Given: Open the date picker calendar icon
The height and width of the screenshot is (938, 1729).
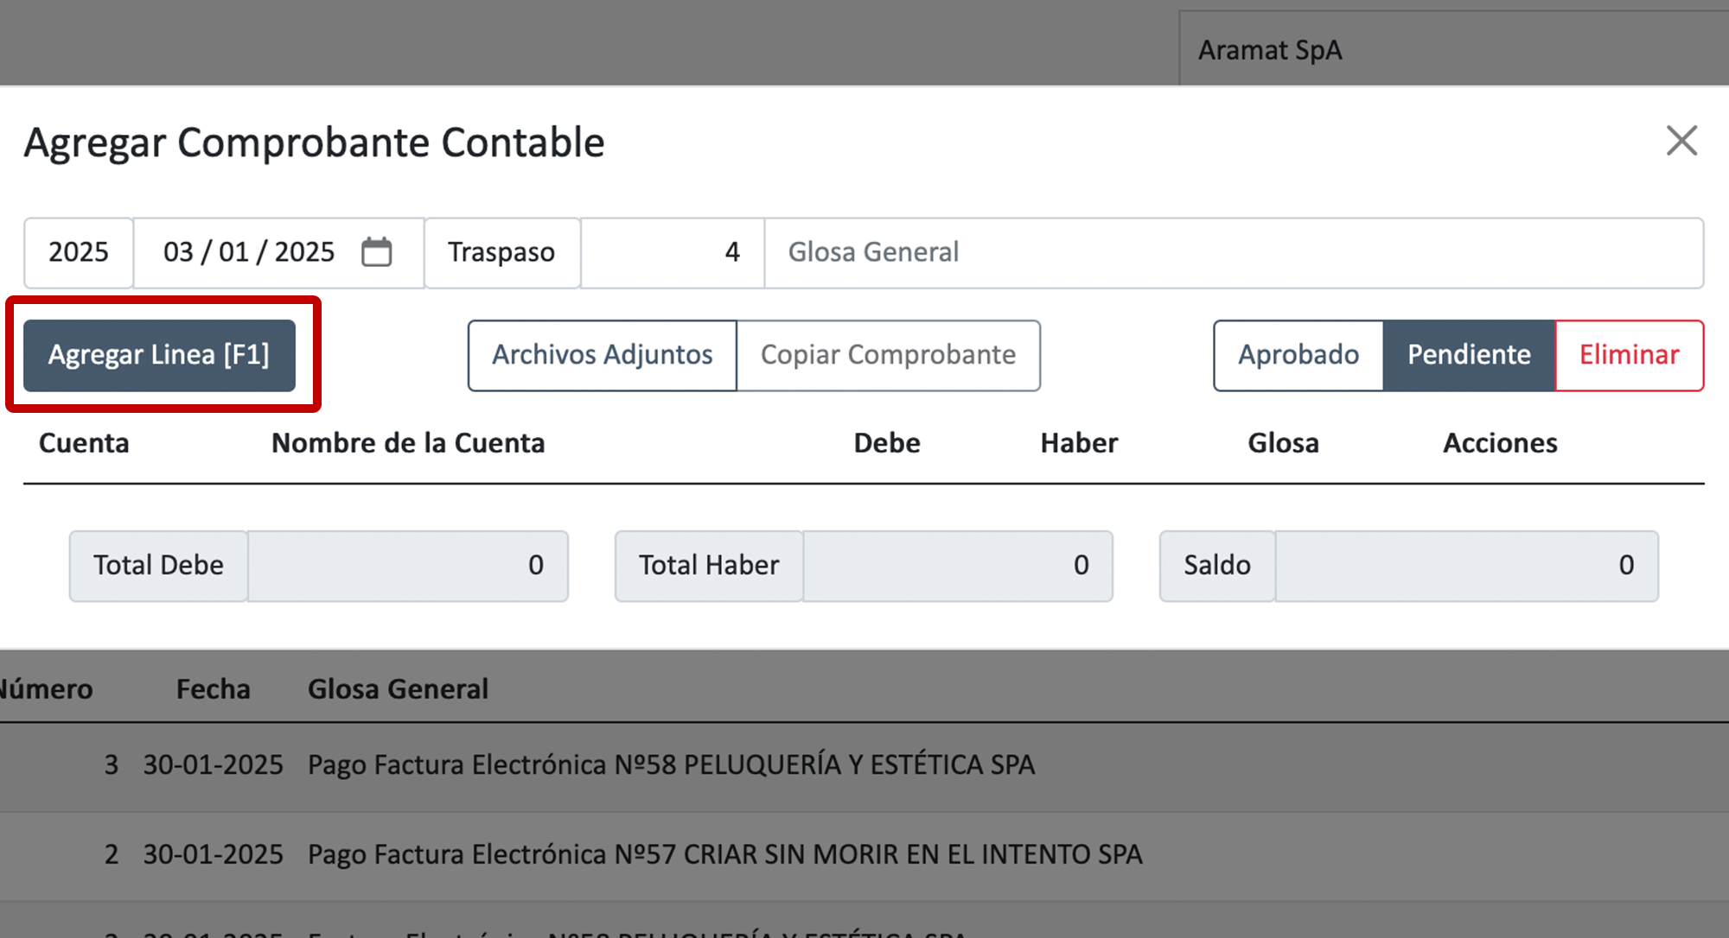Looking at the screenshot, I should (376, 252).
